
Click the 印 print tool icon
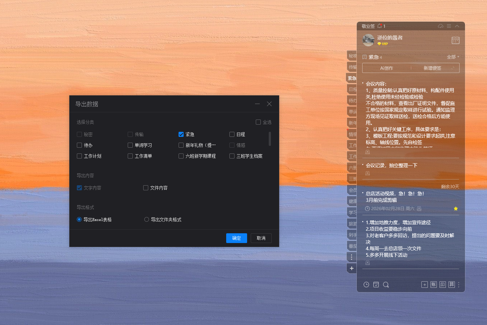442,285
